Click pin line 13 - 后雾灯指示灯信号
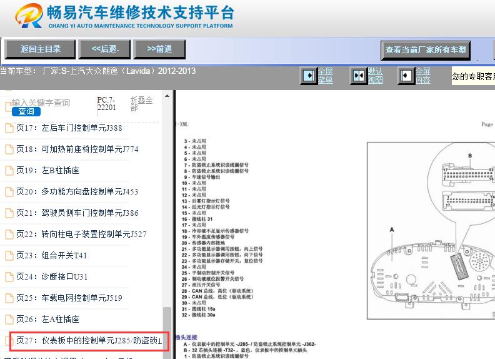495x359 pixels. [x=206, y=201]
